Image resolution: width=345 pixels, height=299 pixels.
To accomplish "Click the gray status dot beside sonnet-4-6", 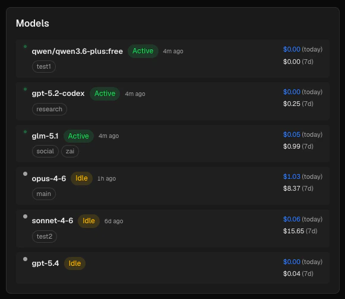I will [25, 216].
